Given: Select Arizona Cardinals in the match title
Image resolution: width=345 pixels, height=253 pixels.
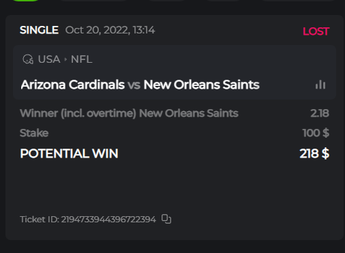Looking at the screenshot, I should point(73,85).
